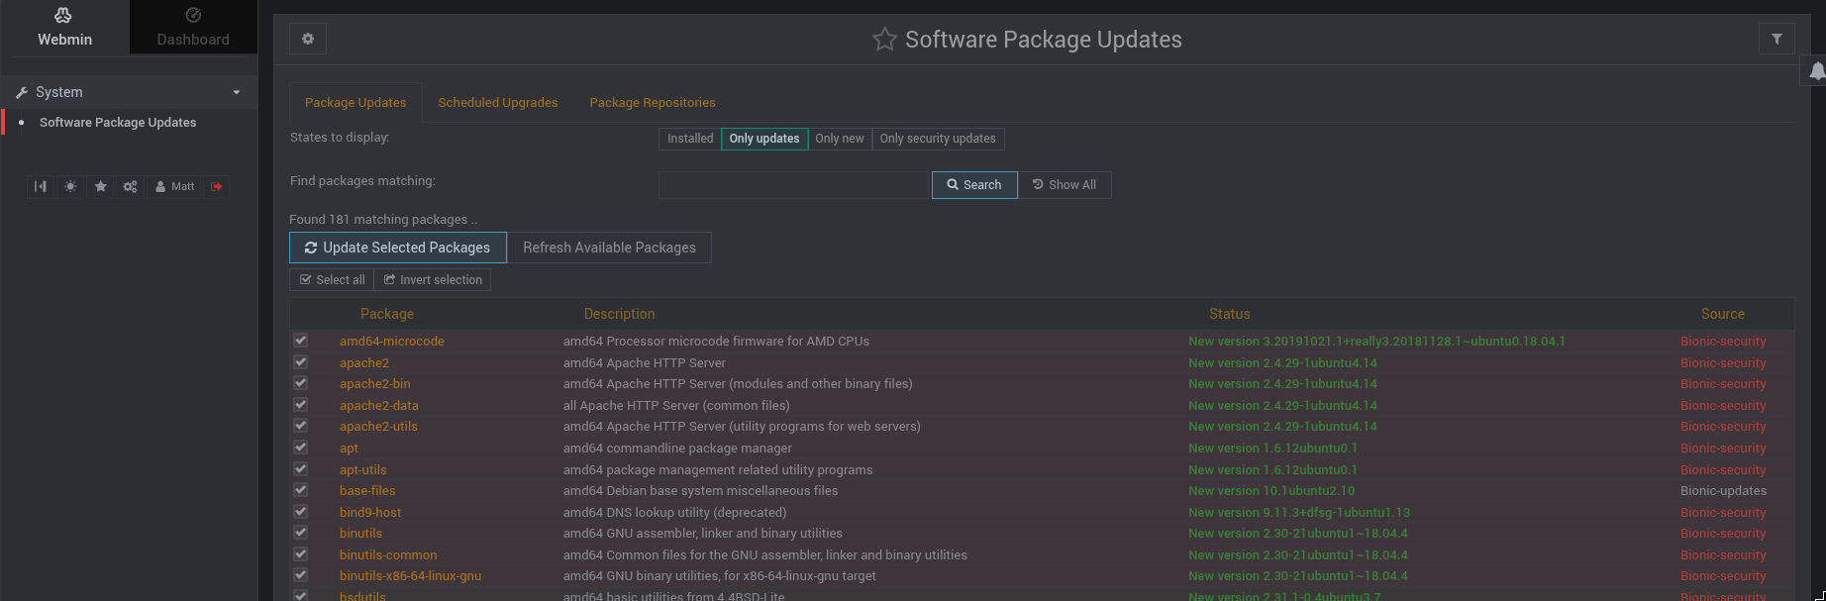Click the Invert selection button

tap(433, 280)
